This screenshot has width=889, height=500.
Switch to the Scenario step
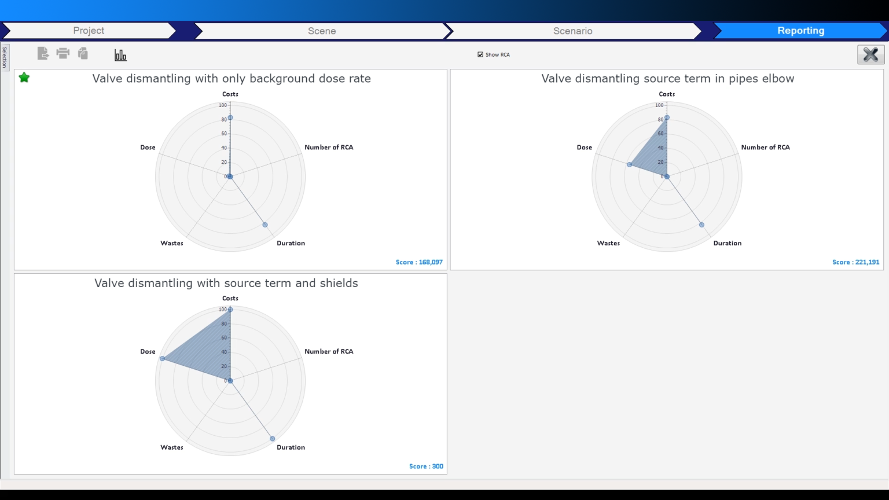pyautogui.click(x=572, y=31)
